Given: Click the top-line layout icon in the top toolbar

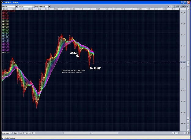Looking at the screenshot, I should pyautogui.click(x=180, y=6).
